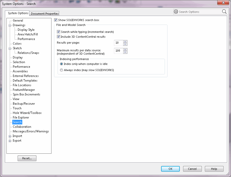Select Import in options tree
This screenshot has width=231, height=177.
point(17,136)
